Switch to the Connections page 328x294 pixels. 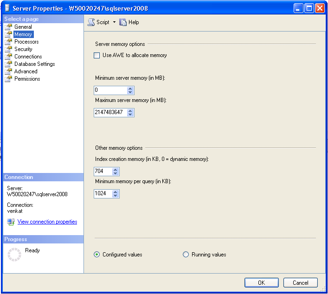[x=28, y=57]
